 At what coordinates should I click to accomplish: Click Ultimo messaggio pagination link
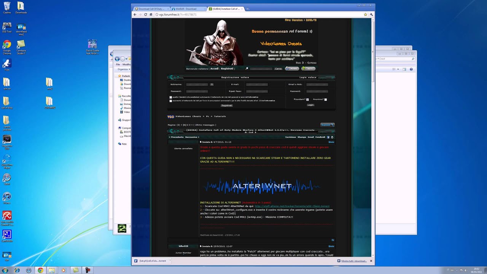(x=205, y=125)
